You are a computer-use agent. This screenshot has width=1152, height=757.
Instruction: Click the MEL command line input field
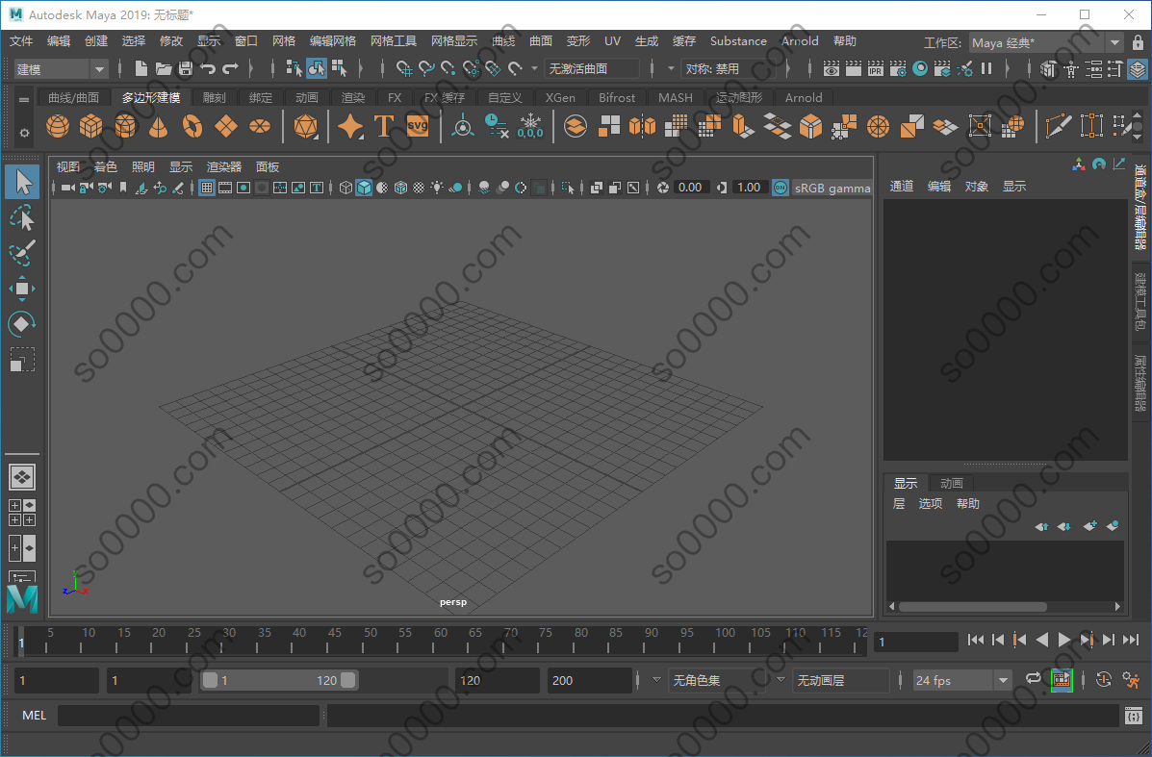[189, 716]
